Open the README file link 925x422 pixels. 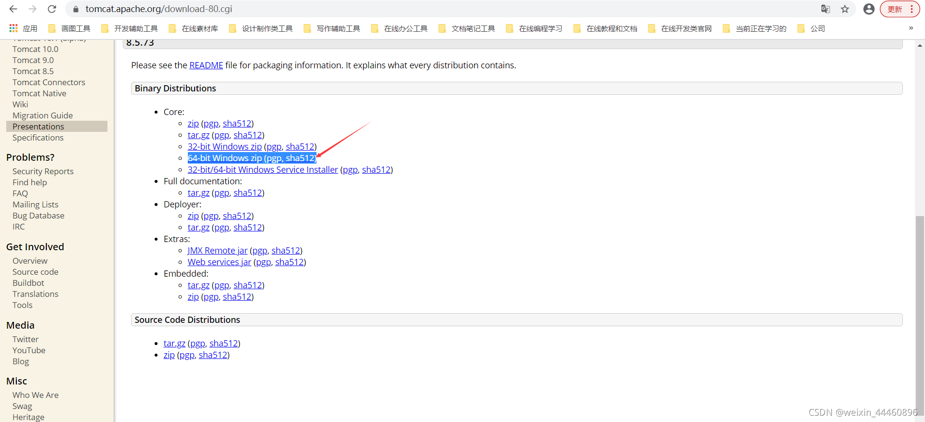click(206, 65)
